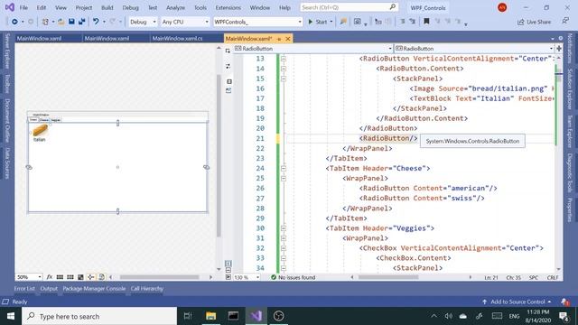The width and height of the screenshot is (578, 325).
Task: Click the bookmark toolbar icon
Action: (426, 22)
